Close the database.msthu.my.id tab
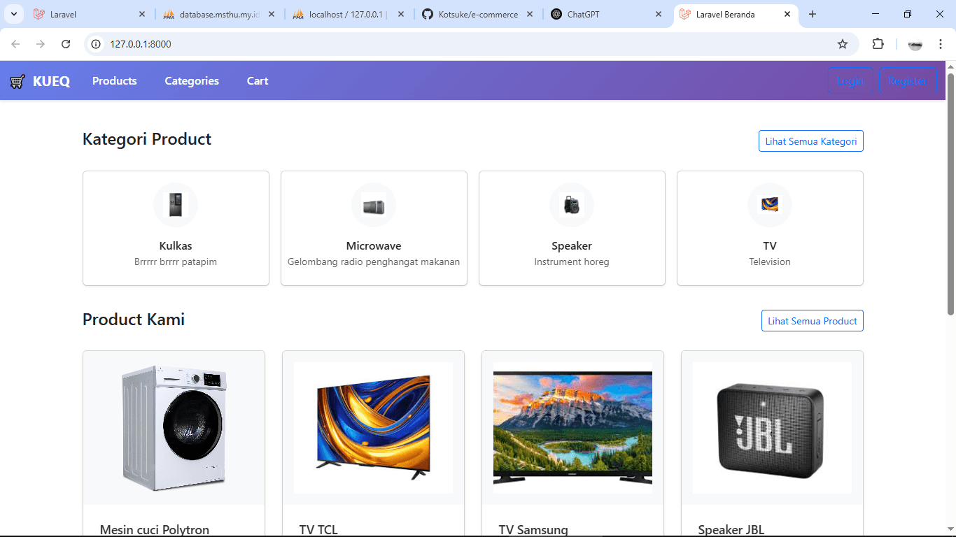The height and width of the screenshot is (537, 956). [272, 14]
